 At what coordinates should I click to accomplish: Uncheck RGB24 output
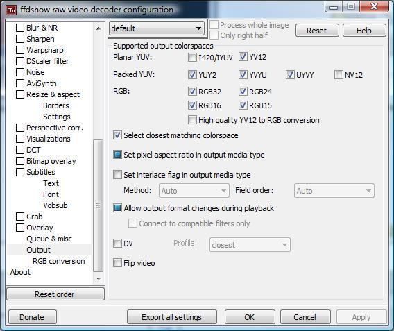[x=243, y=92]
